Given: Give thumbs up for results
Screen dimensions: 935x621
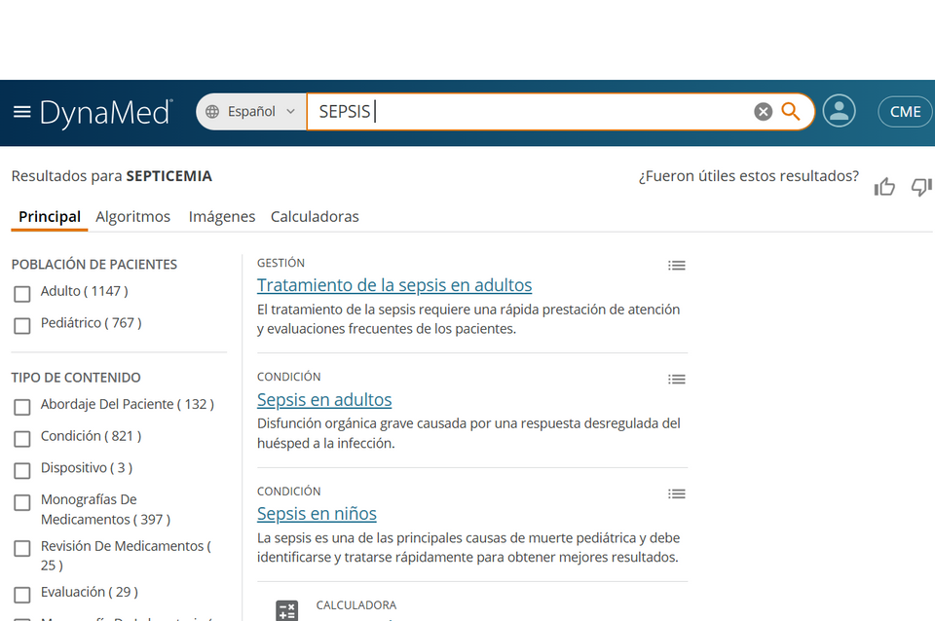Looking at the screenshot, I should 884,187.
